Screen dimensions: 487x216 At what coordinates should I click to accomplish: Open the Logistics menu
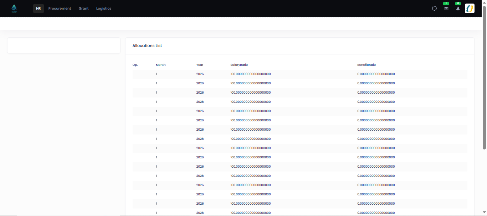pyautogui.click(x=104, y=9)
